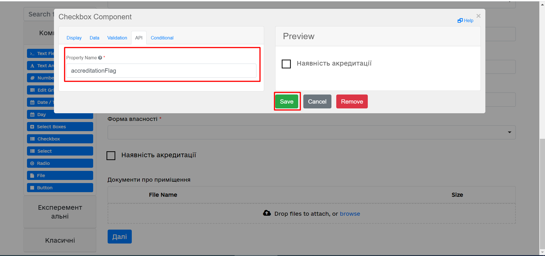Expand the Експерементальні components group
The height and width of the screenshot is (256, 545).
click(x=60, y=212)
